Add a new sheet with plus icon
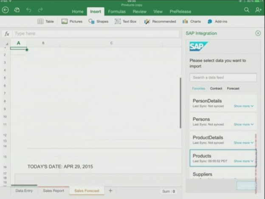265x199 pixels. point(110,191)
